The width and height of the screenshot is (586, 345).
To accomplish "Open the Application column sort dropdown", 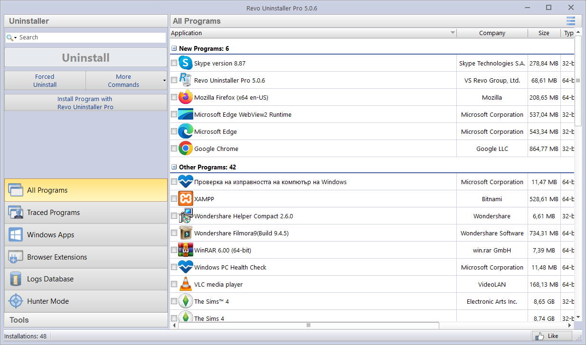I will [x=453, y=33].
